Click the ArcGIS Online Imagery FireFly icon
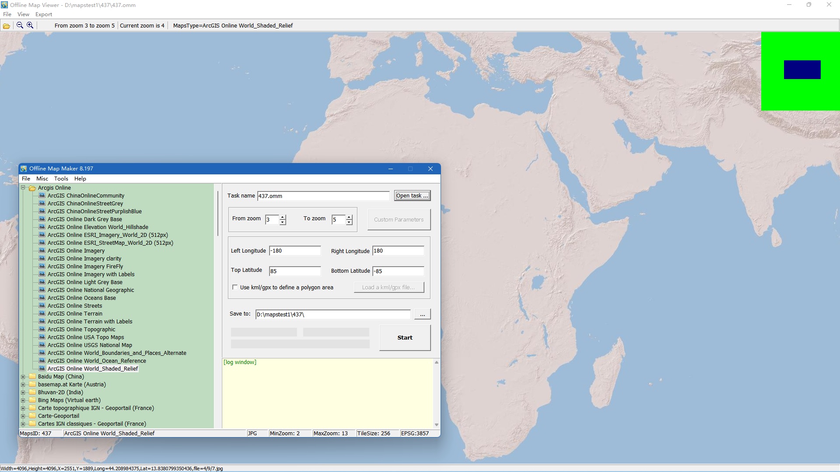 (42, 266)
